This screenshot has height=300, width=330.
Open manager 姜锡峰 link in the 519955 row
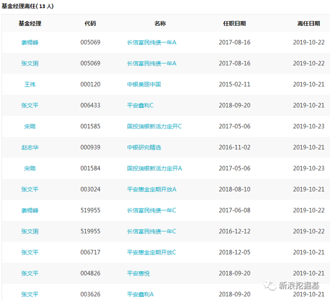point(30,211)
